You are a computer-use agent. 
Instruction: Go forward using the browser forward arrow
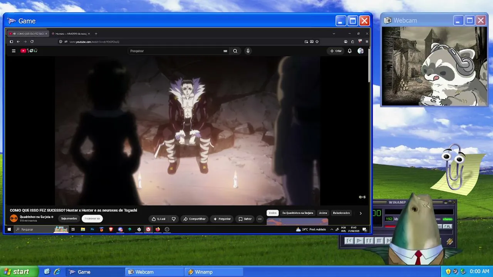coord(25,42)
